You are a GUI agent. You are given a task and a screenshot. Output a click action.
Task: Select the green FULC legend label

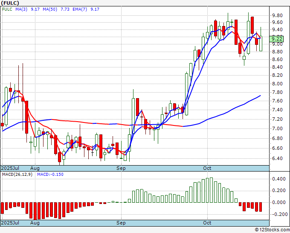click(x=7, y=9)
